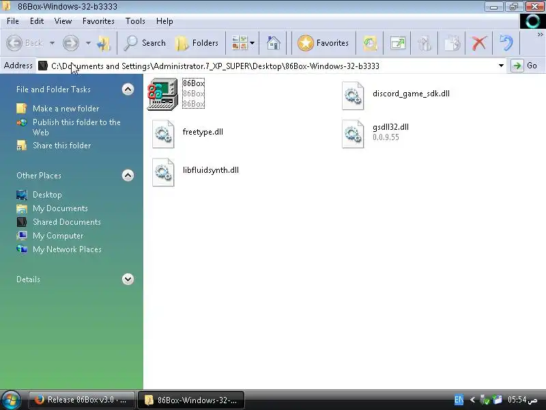Open the File menu
Image resolution: width=546 pixels, height=410 pixels.
coord(13,21)
